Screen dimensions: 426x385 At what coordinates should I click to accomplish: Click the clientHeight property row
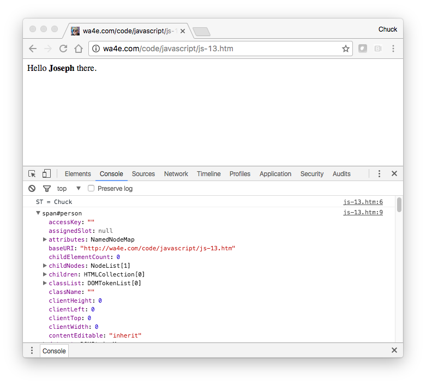tap(75, 300)
